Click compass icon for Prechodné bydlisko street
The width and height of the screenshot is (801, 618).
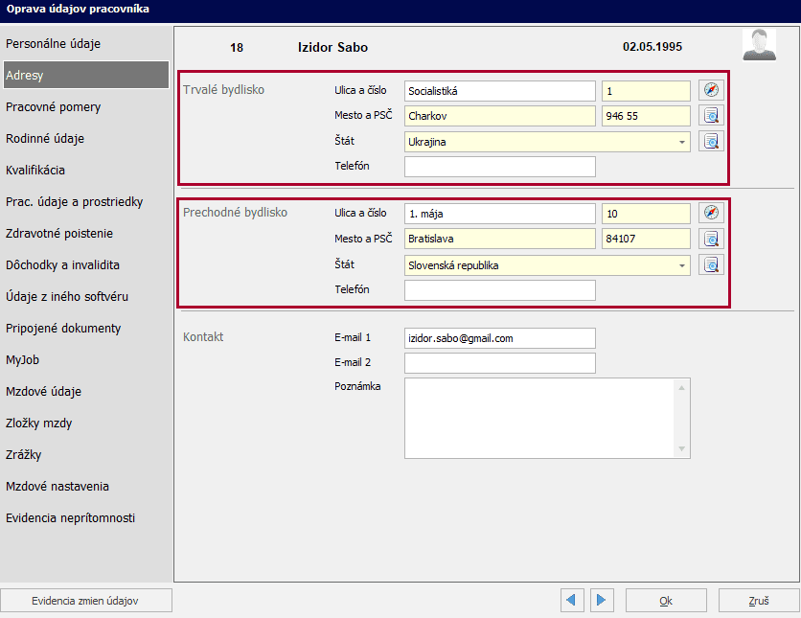pos(711,213)
